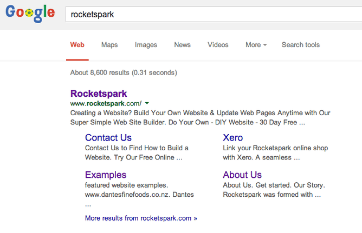Switch to the Videos results tab

(218, 45)
